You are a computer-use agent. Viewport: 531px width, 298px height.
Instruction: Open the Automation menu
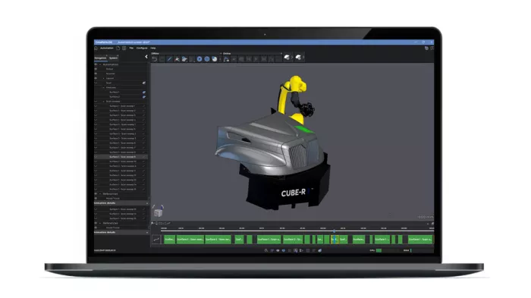click(107, 48)
